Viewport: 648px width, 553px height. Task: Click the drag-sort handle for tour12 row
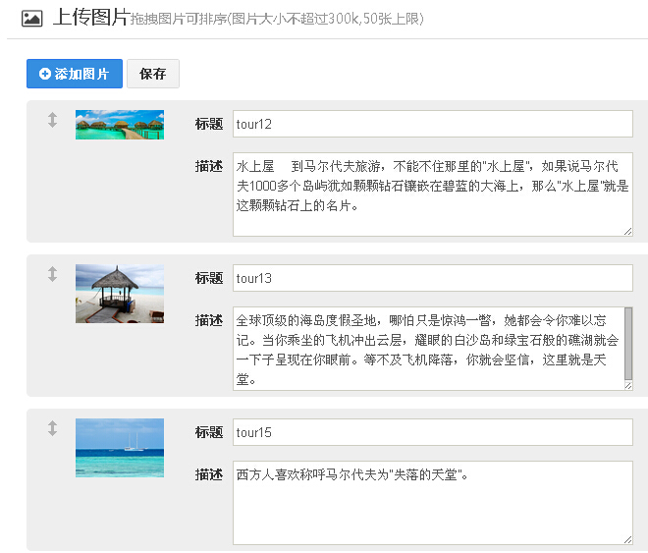click(x=53, y=120)
